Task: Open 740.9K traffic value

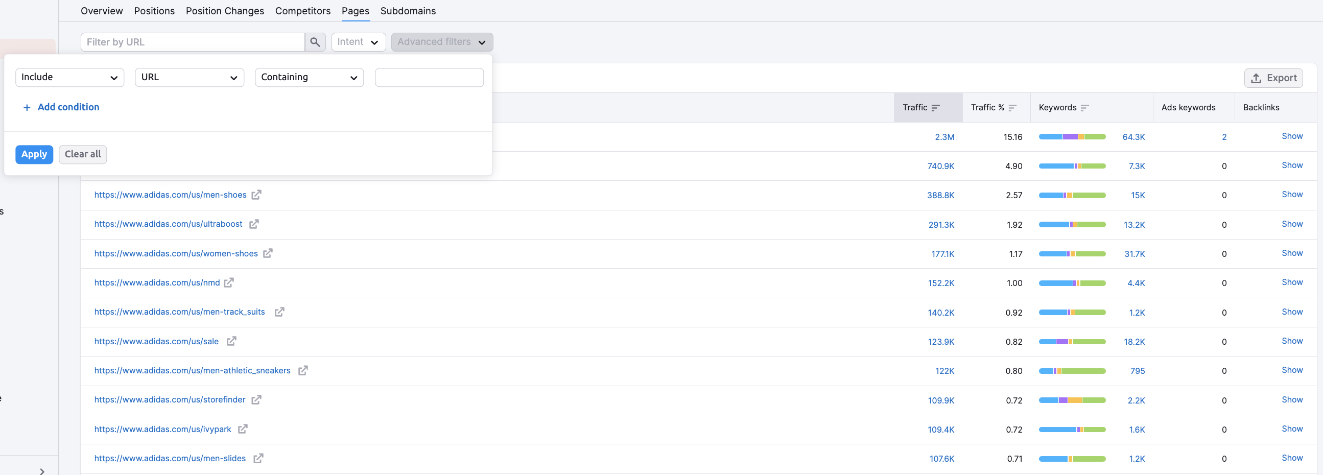Action: tap(940, 167)
